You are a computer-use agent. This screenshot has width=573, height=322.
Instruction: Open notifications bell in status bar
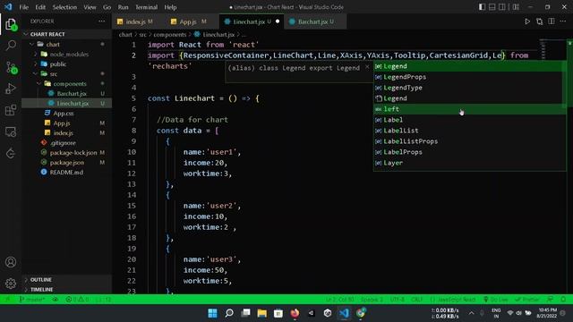[x=563, y=300]
